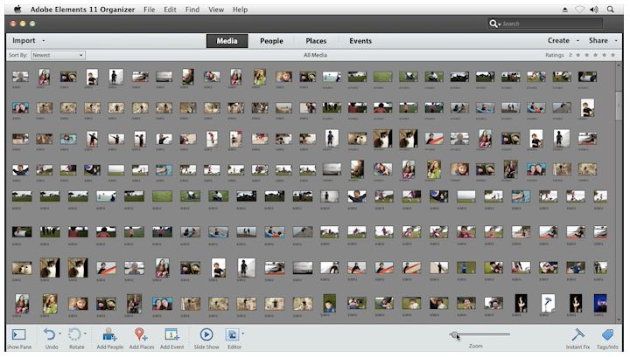The width and height of the screenshot is (630, 357).
Task: Expand the Undo dropdown arrow
Action: 59,333
